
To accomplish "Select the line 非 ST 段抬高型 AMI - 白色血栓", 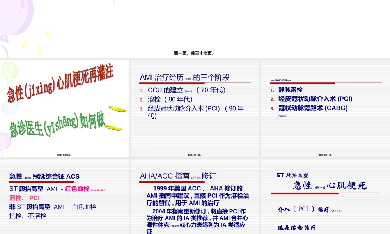I will pos(53,207).
